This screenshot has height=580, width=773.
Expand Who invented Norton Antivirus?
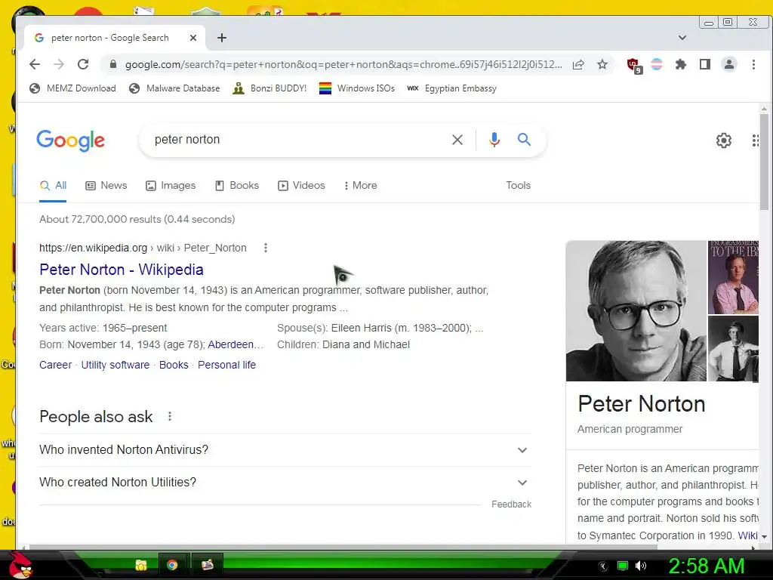pos(285,450)
